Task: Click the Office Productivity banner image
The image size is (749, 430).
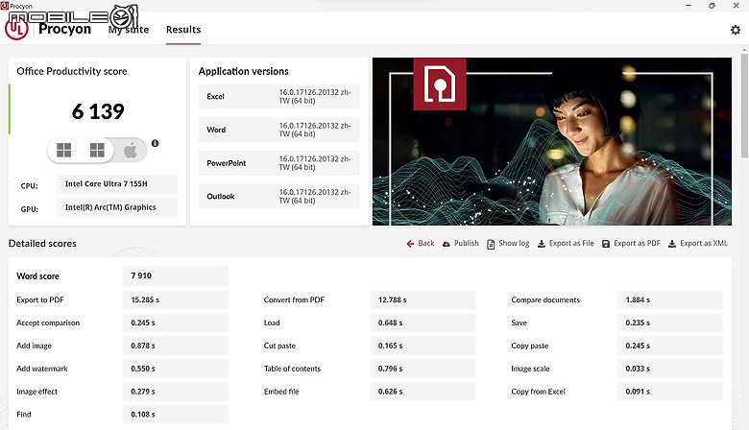Action: click(x=552, y=142)
